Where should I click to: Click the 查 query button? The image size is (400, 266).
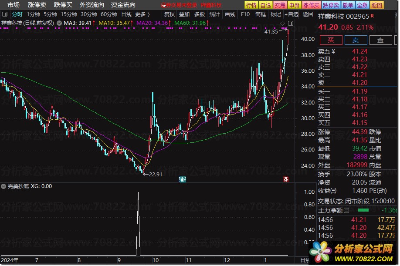click(381, 40)
